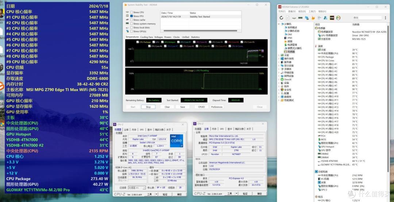The width and height of the screenshot is (394, 202).
Task: Expand the DirectX tree node in AIDA64
Action: point(279,79)
